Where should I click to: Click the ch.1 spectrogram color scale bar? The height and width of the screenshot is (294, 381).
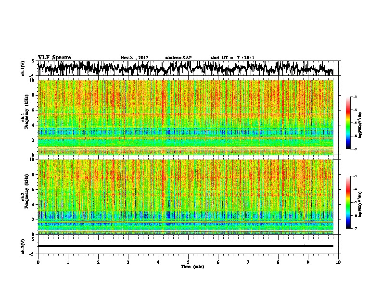[x=348, y=123]
